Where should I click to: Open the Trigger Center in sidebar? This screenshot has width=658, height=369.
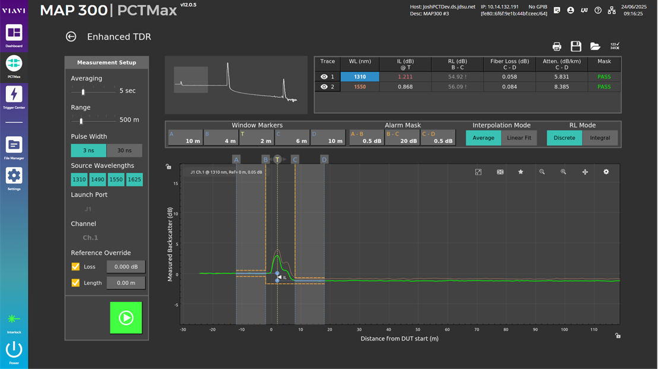pos(14,95)
